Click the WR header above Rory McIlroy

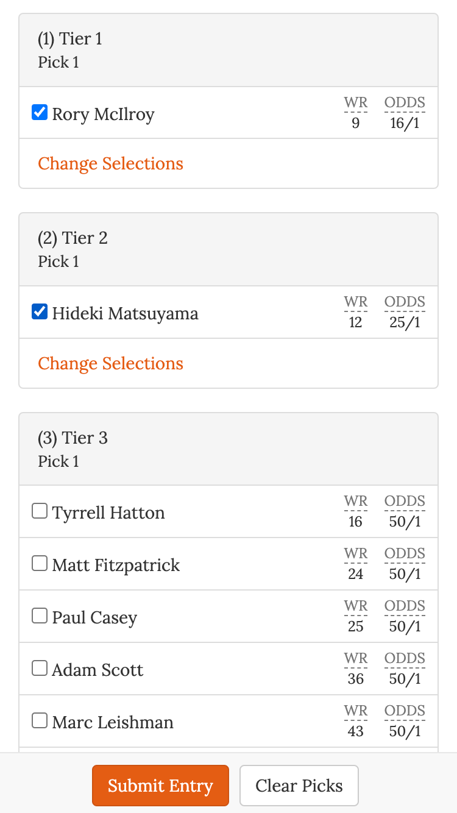356,102
